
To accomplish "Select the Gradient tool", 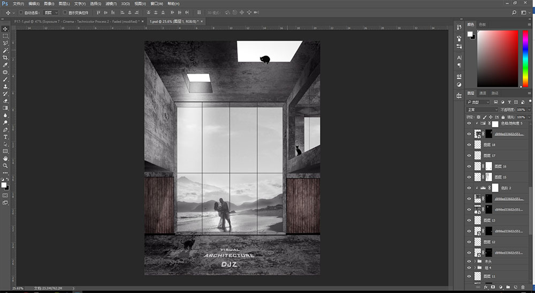I will 5,108.
